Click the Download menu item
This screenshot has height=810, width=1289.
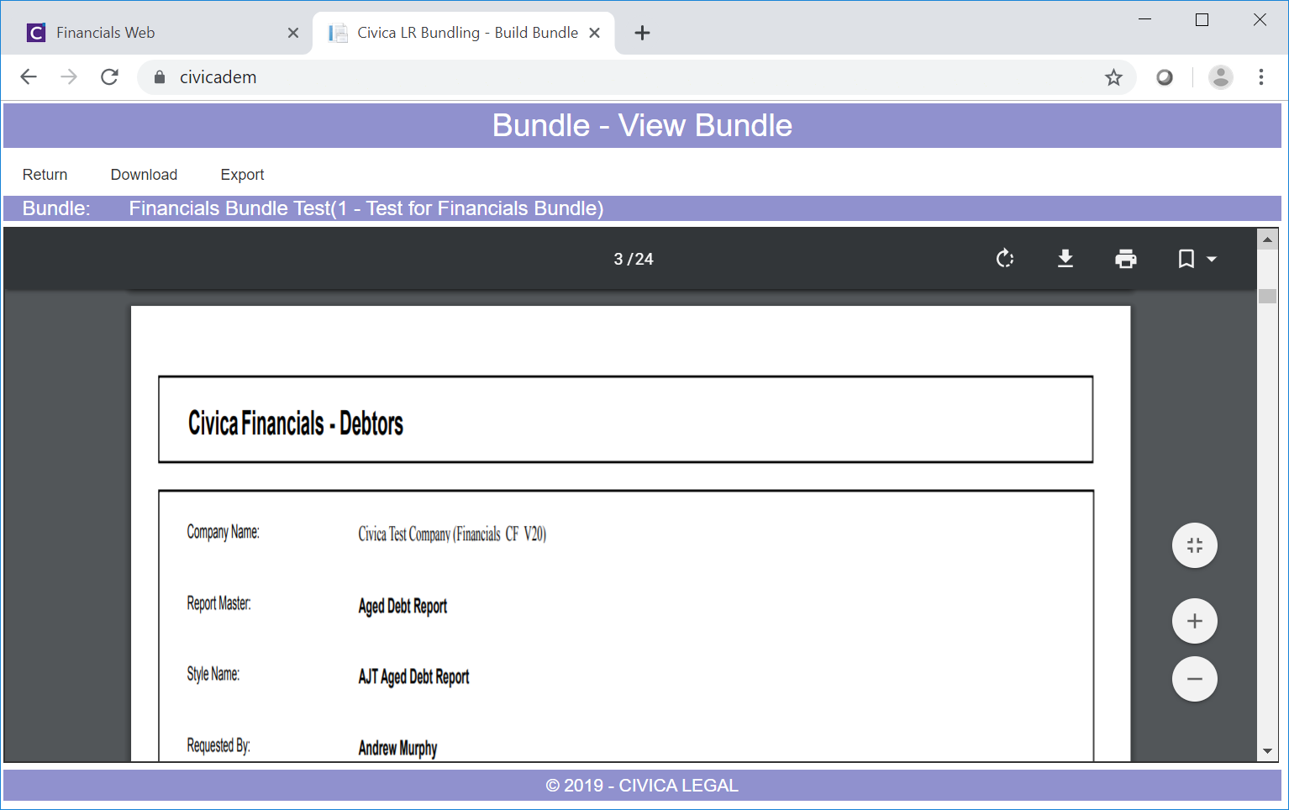(x=144, y=175)
